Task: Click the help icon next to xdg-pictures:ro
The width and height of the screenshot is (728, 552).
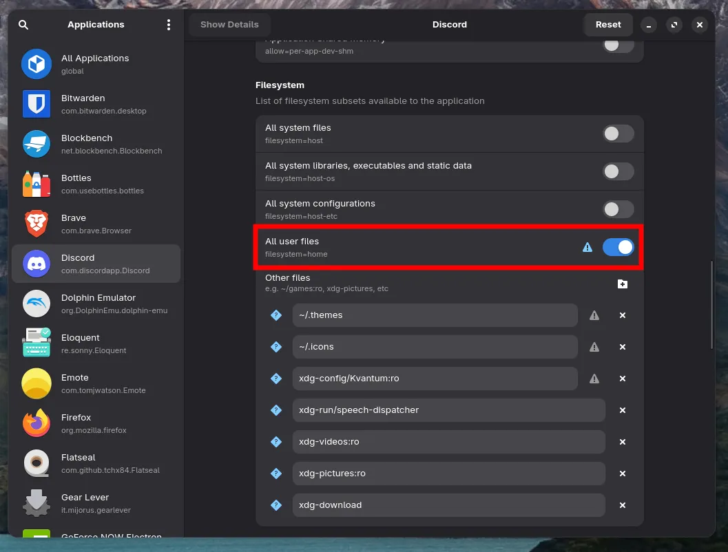Action: (276, 474)
